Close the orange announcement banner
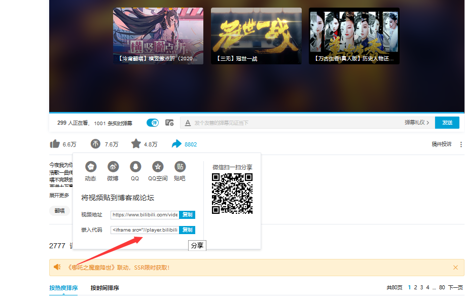465x302 pixels. (x=455, y=268)
